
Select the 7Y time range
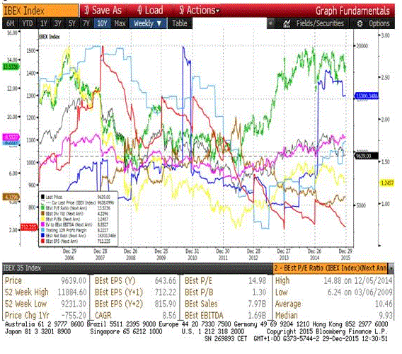pyautogui.click(x=86, y=23)
